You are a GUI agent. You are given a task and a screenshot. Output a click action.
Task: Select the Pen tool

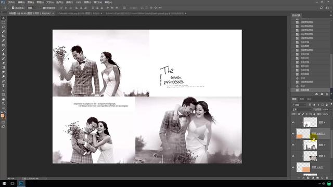3,81
